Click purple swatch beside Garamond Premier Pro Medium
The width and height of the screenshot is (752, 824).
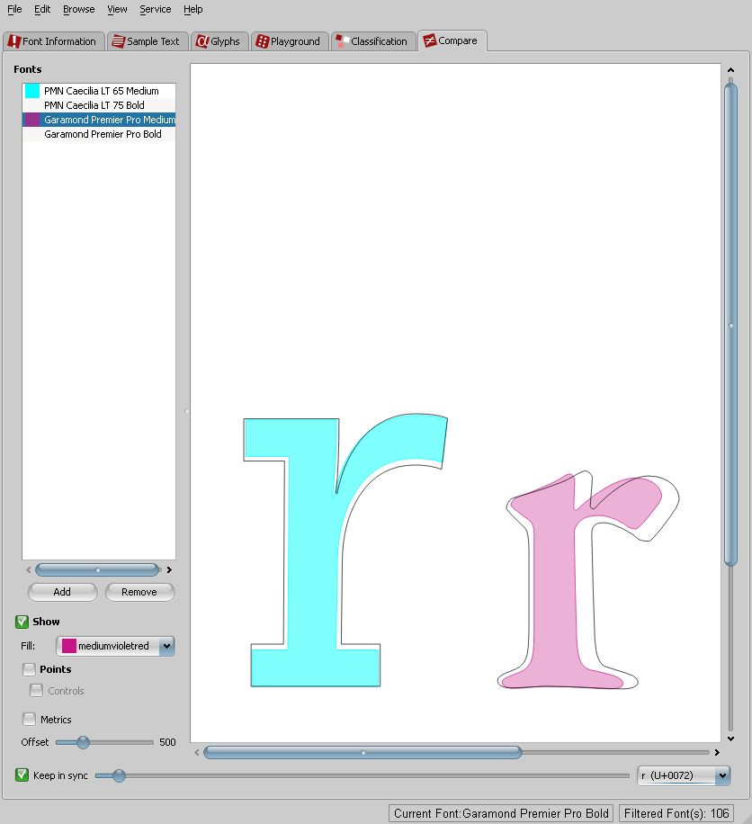pos(32,120)
